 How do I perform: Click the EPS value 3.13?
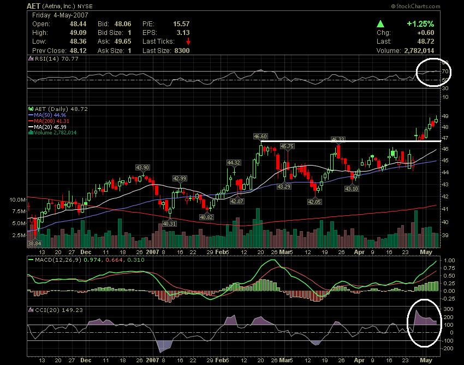[183, 33]
